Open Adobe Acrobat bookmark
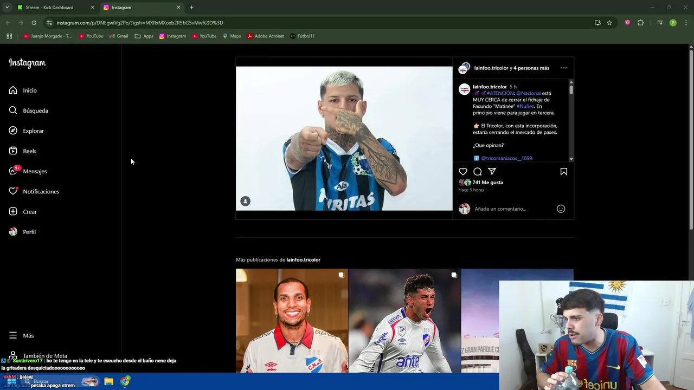The height and width of the screenshot is (390, 694). click(x=266, y=36)
